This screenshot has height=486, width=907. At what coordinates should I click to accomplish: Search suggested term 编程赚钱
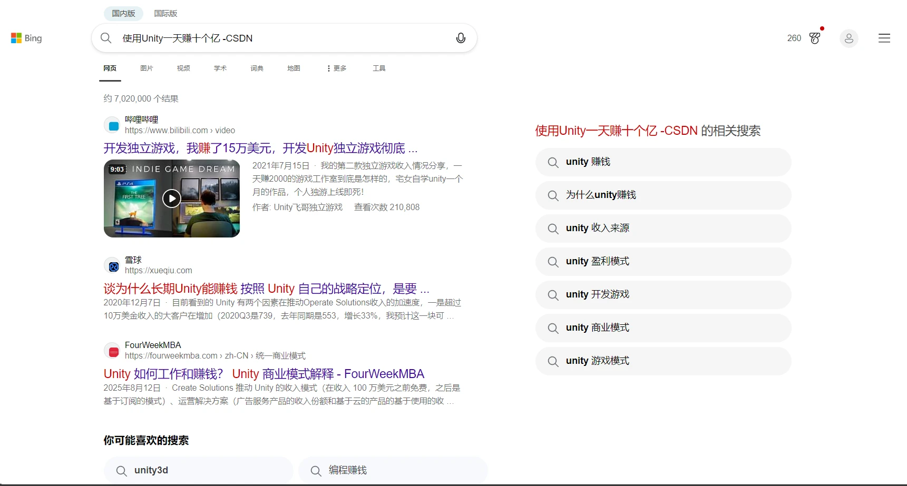393,470
